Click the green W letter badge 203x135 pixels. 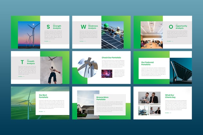click(x=83, y=27)
